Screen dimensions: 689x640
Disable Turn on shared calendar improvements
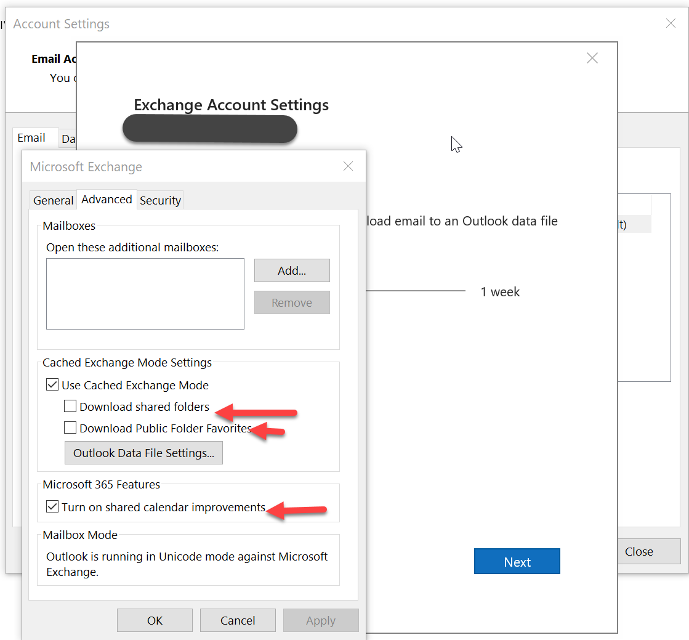(53, 508)
